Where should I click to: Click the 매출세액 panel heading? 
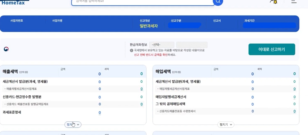(x=10, y=72)
